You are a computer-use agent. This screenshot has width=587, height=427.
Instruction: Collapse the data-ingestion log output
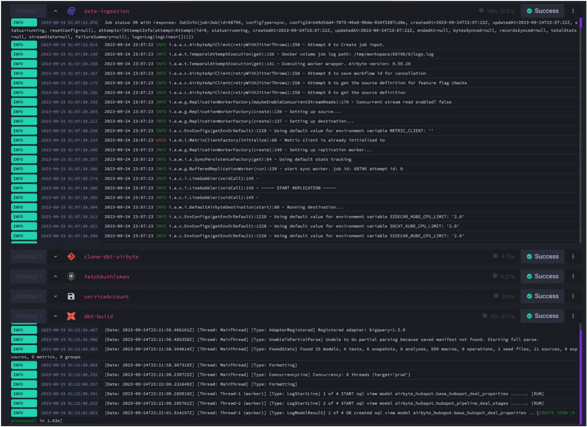pyautogui.click(x=55, y=11)
